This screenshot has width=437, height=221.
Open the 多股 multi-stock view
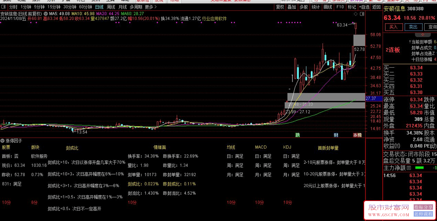(303, 7)
